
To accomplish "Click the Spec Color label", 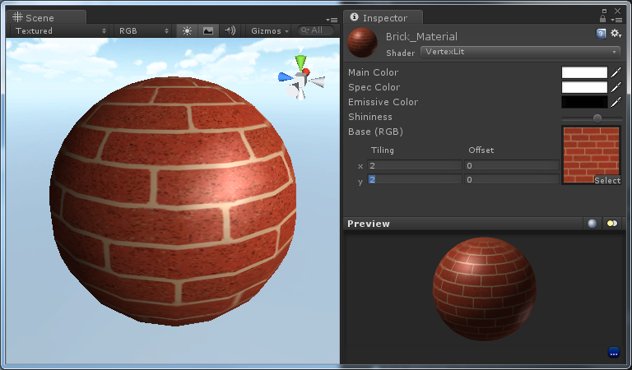I will point(374,87).
